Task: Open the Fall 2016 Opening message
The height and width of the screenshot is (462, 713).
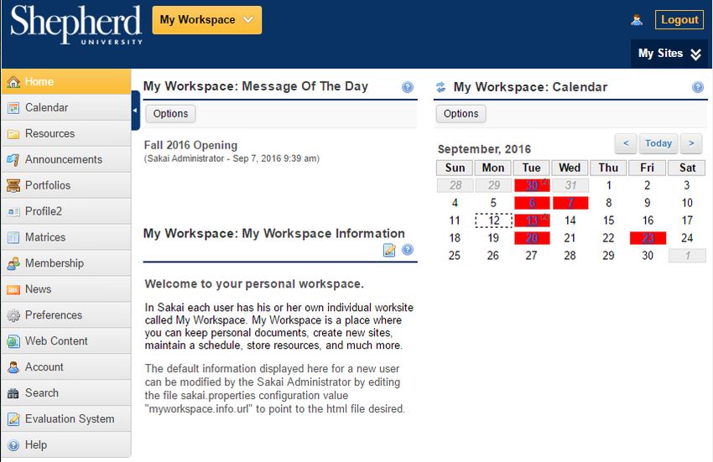Action: click(190, 145)
